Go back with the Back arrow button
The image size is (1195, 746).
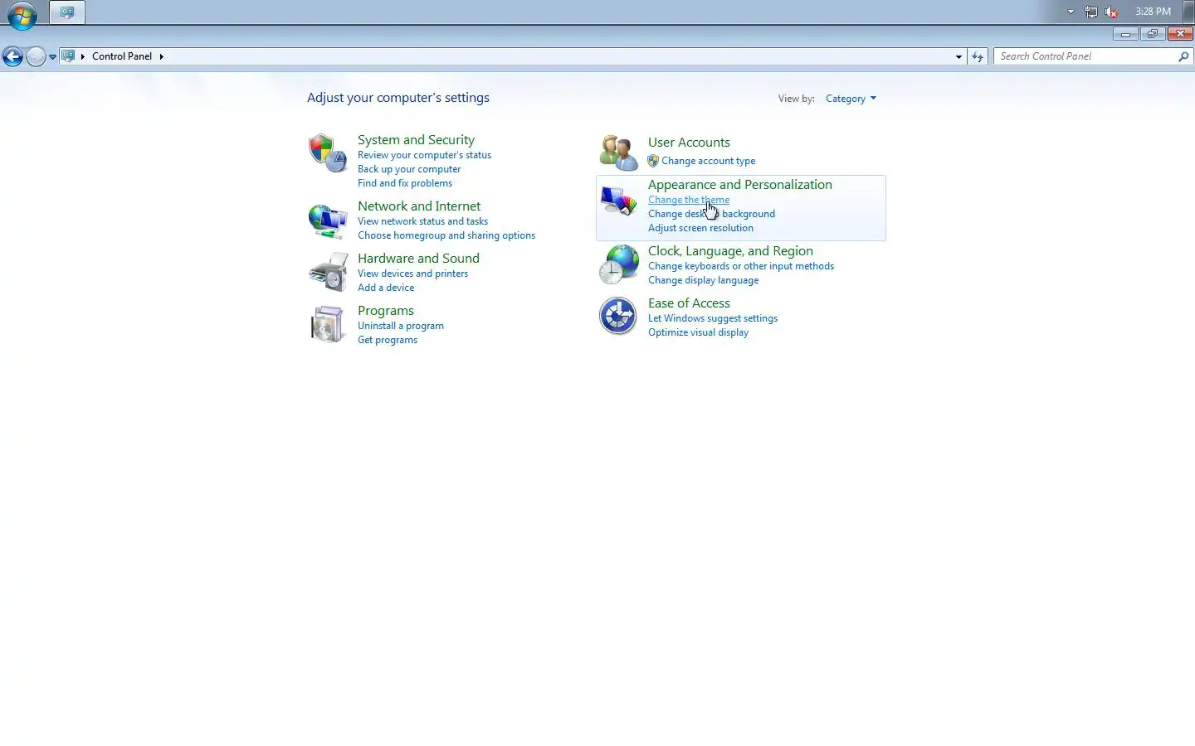[12, 56]
